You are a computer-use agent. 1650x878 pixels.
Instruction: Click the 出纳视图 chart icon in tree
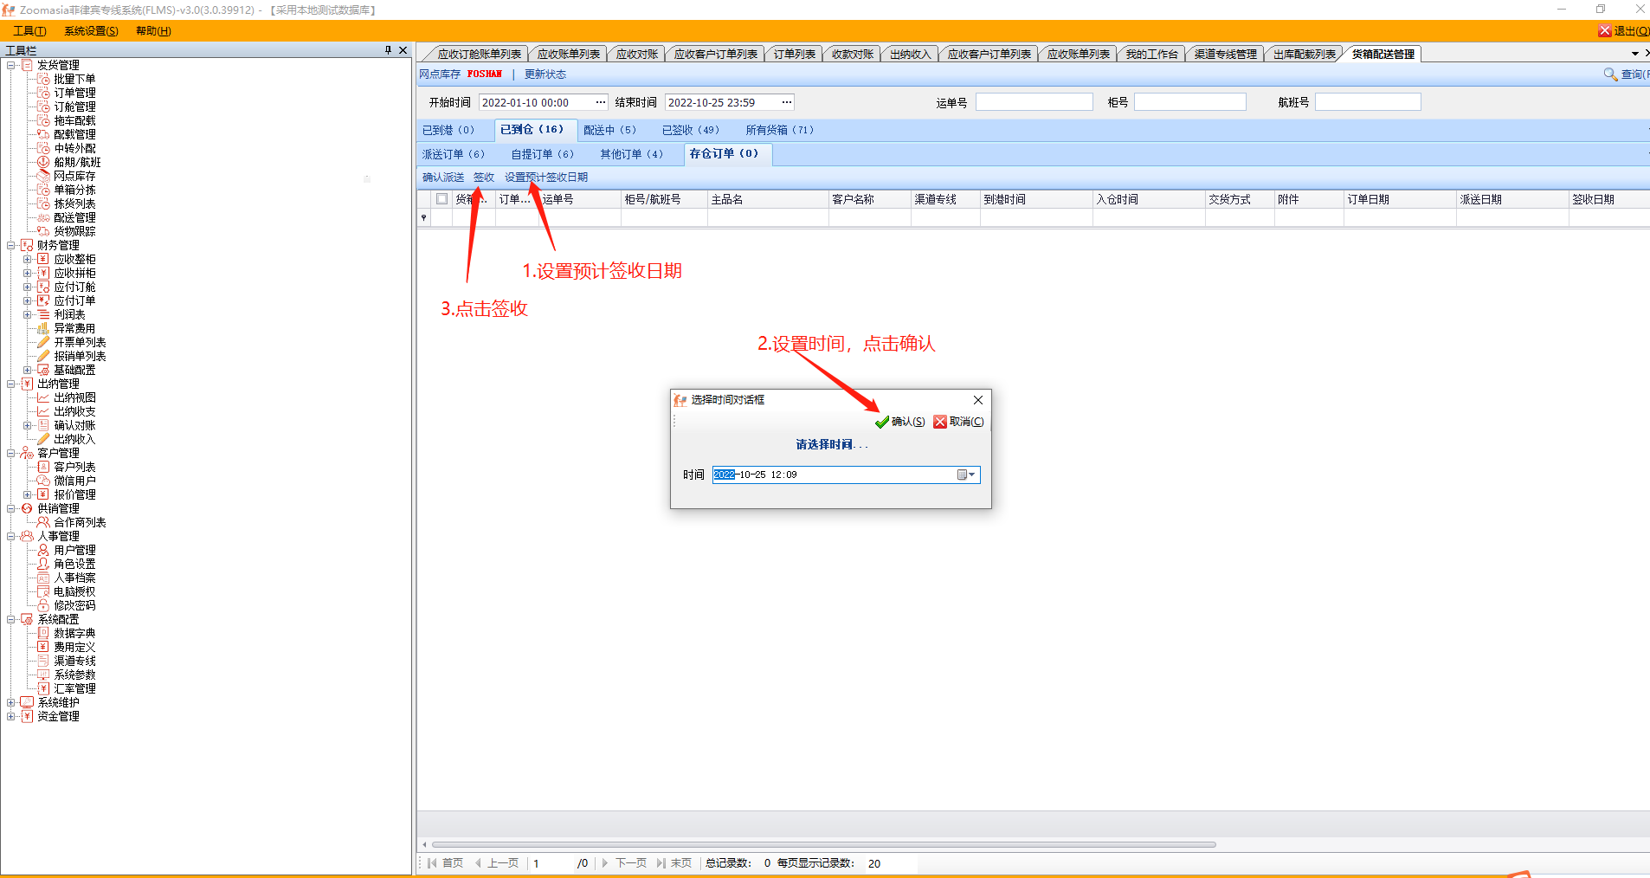43,398
